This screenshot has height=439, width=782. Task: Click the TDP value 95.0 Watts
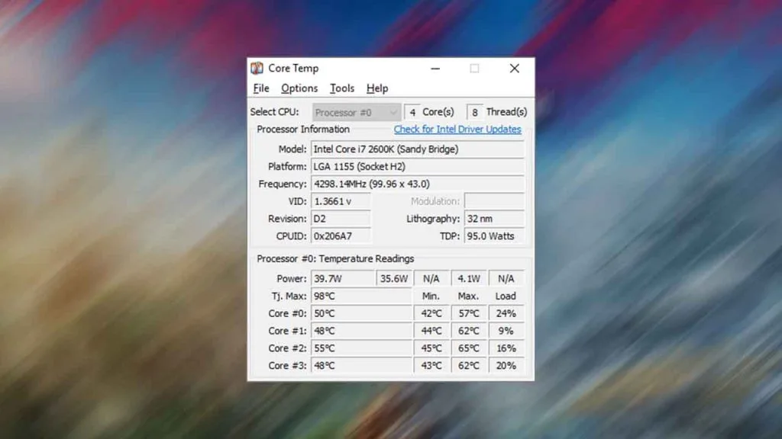pyautogui.click(x=494, y=236)
